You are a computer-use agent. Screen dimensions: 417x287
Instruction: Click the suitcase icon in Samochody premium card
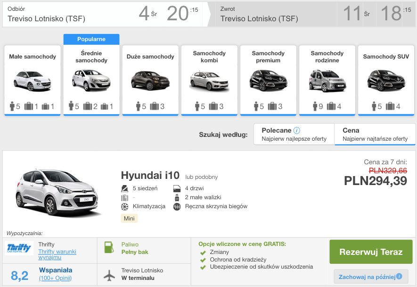pos(272,106)
